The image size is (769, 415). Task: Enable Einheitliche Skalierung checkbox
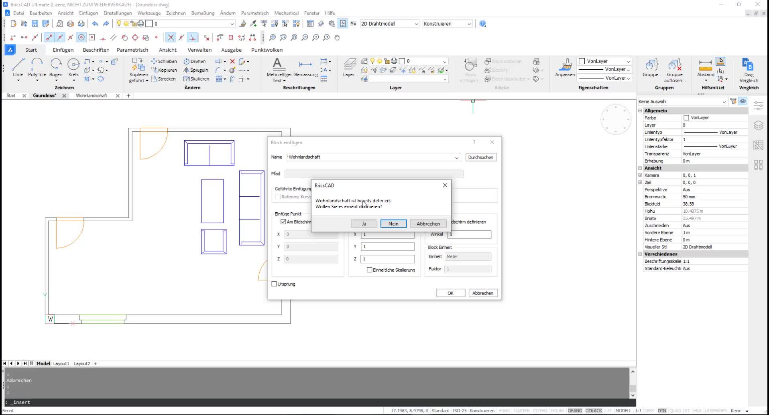click(x=369, y=270)
